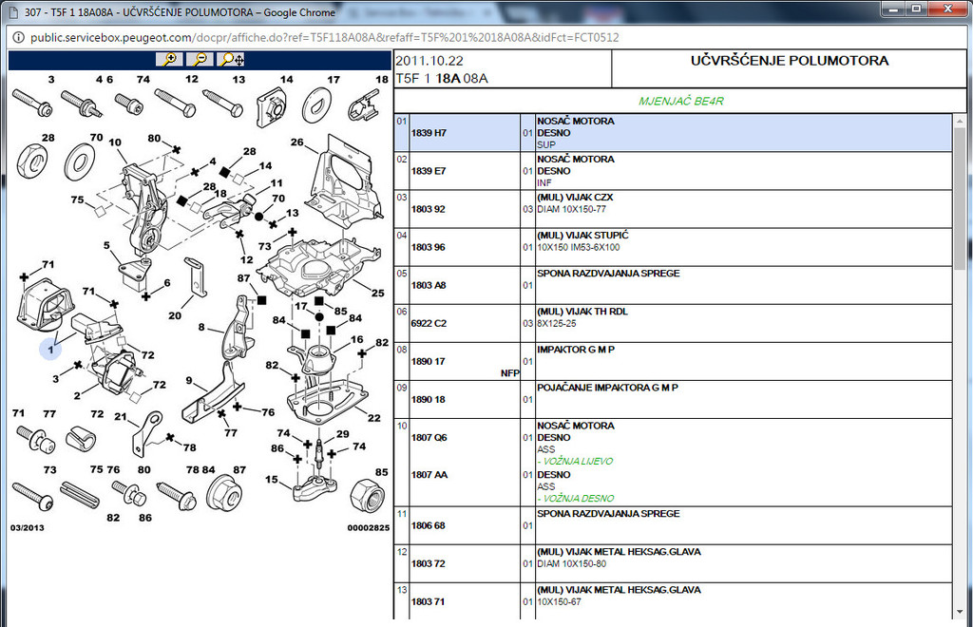Screen dimensions: 973x627
Task: Select part number 1890 17
Action: (429, 362)
